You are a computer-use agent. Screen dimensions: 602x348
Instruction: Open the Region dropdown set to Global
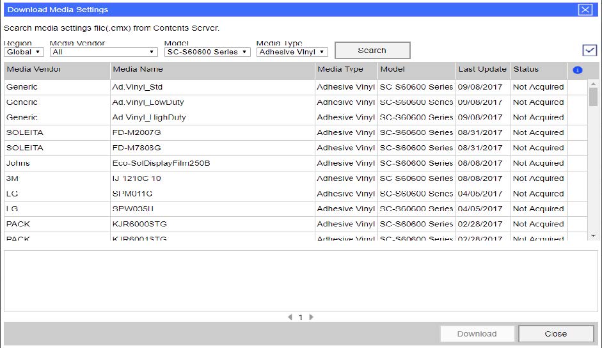click(24, 52)
